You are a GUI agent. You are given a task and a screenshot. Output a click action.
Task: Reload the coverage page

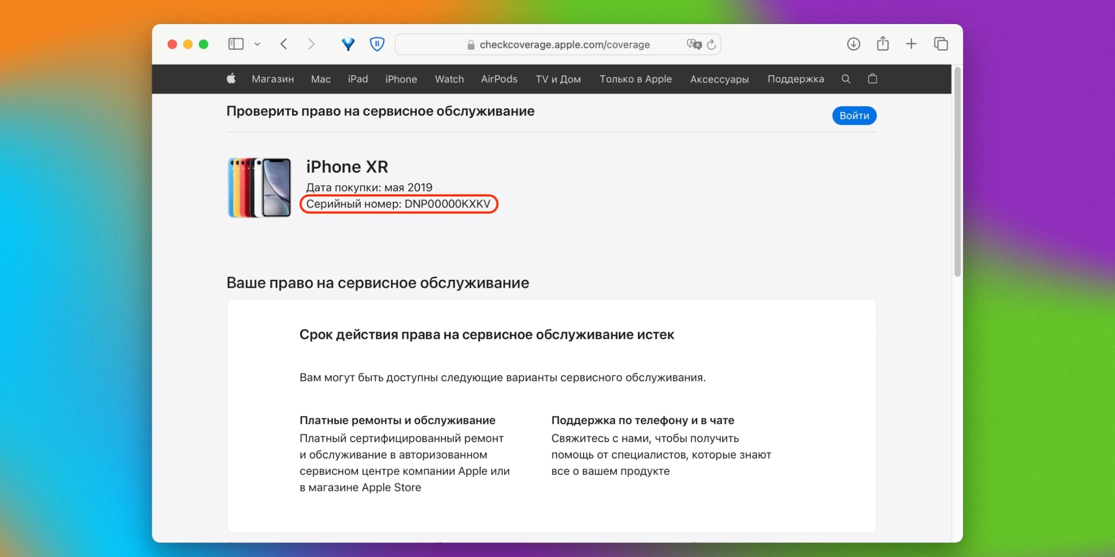coord(711,44)
